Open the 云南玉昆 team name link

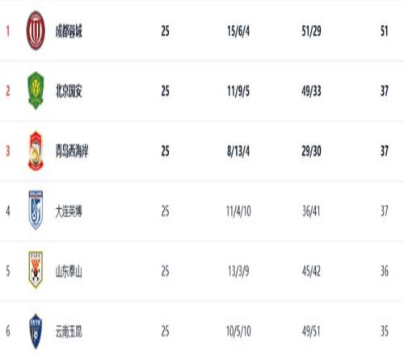69,332
